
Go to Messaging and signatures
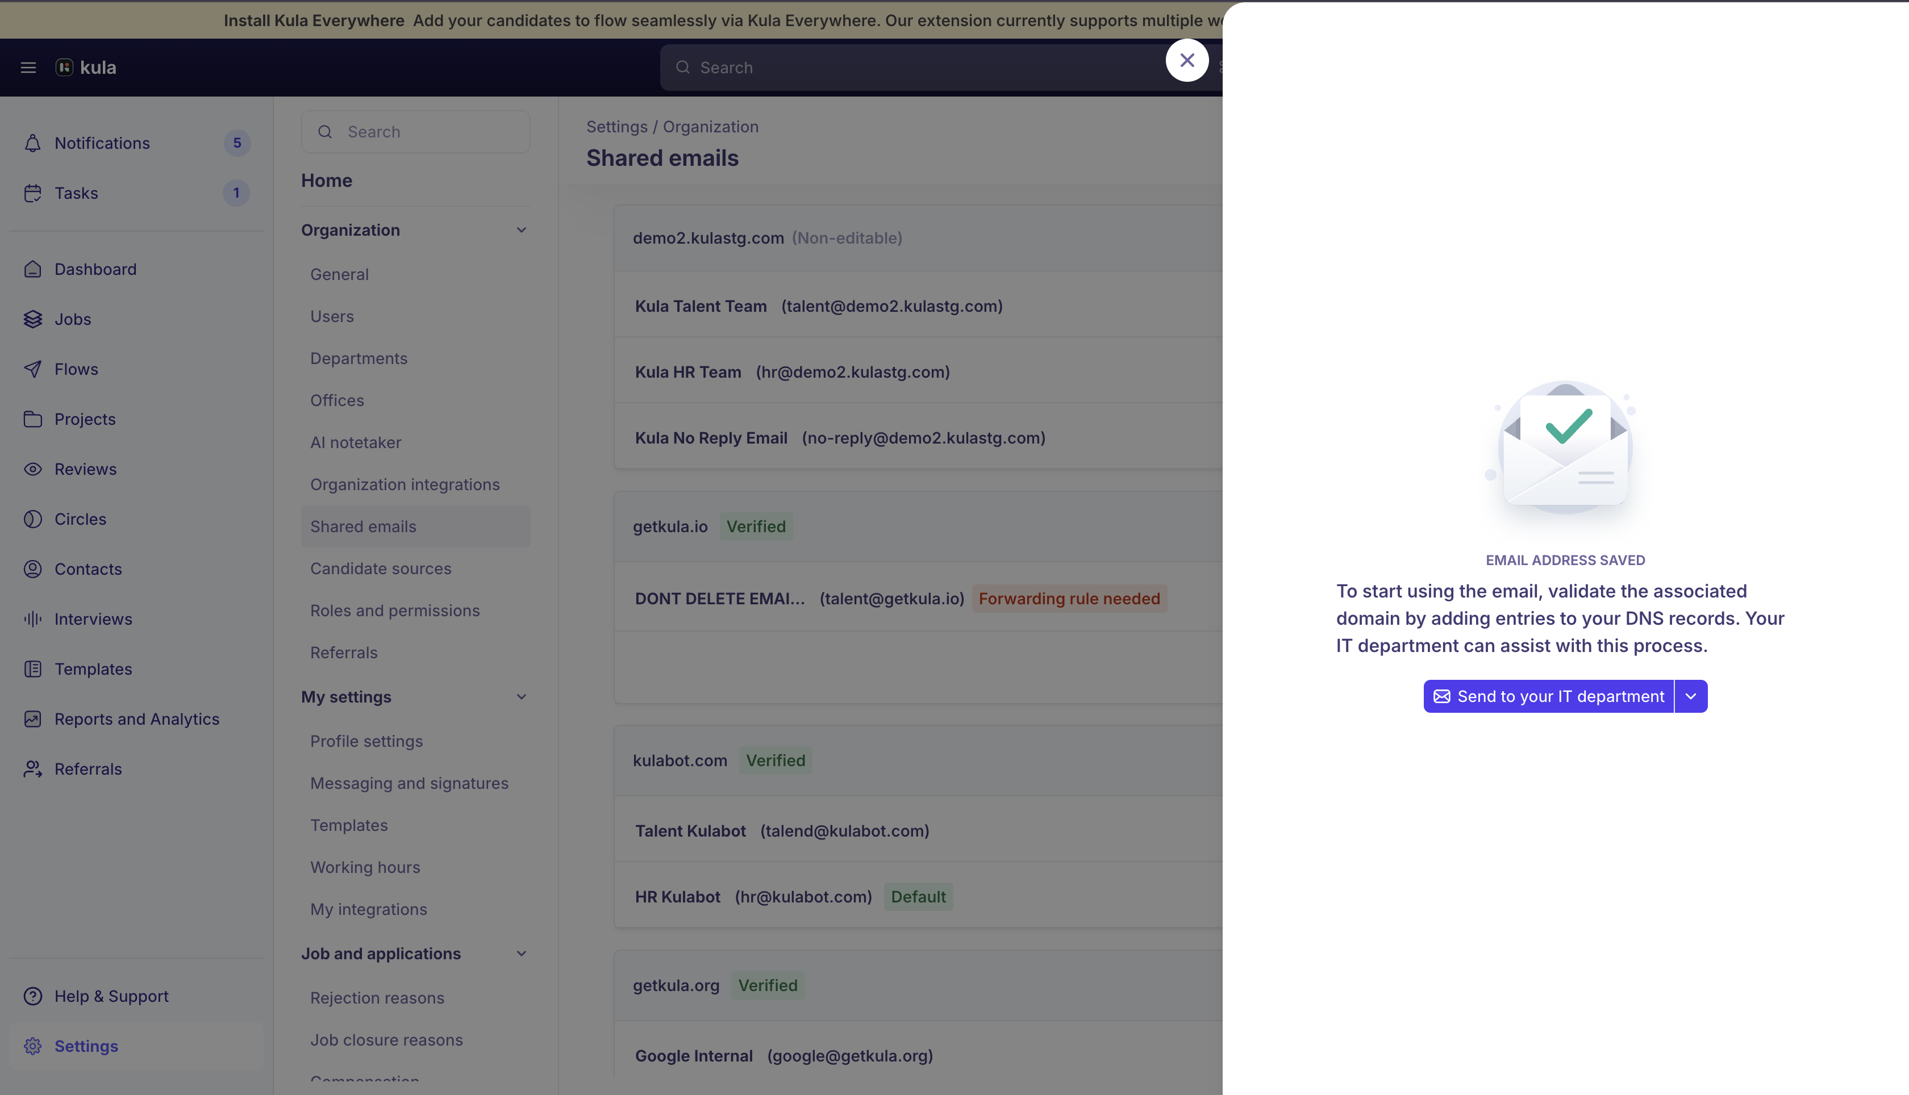(x=409, y=783)
